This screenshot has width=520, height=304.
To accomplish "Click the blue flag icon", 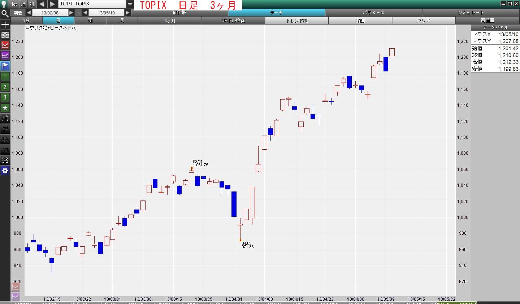I will tap(5, 66).
